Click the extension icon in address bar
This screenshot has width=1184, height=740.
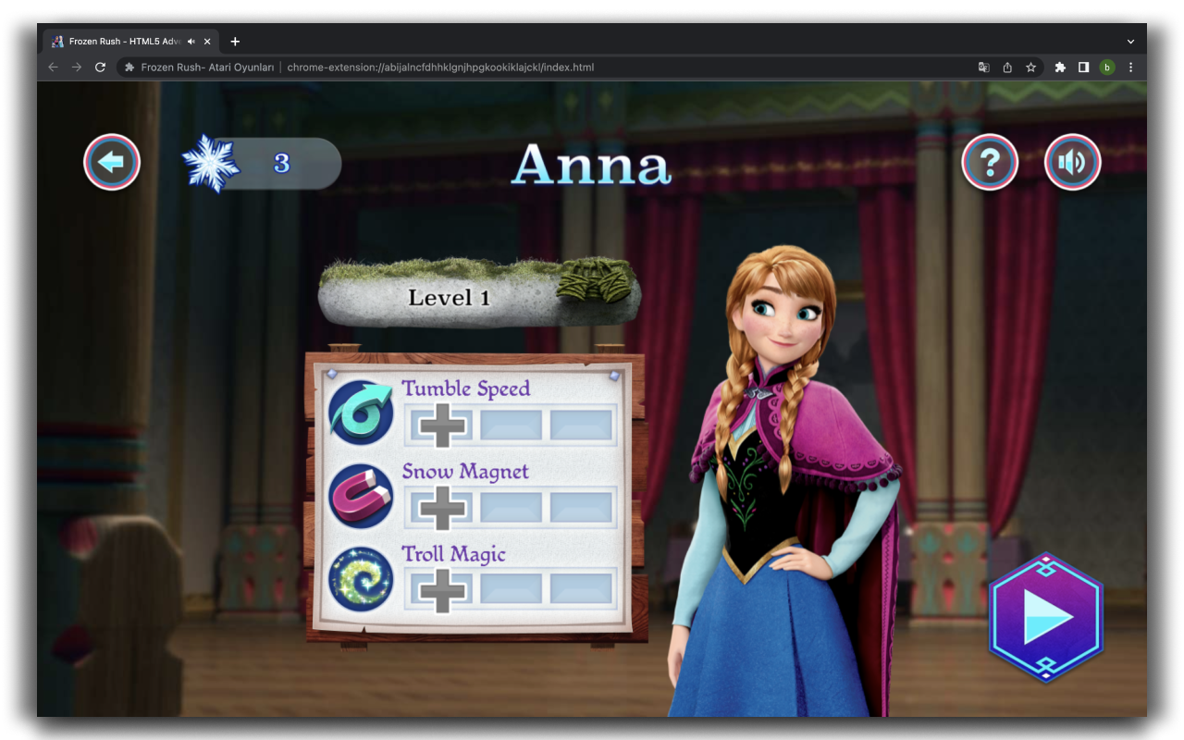129,68
